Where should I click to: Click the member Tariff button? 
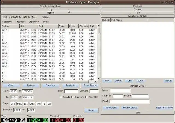[x=129, y=81]
